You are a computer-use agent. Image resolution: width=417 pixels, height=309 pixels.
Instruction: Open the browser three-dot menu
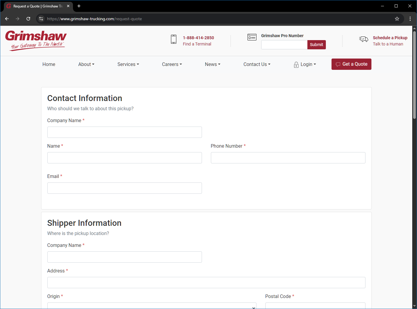point(410,19)
